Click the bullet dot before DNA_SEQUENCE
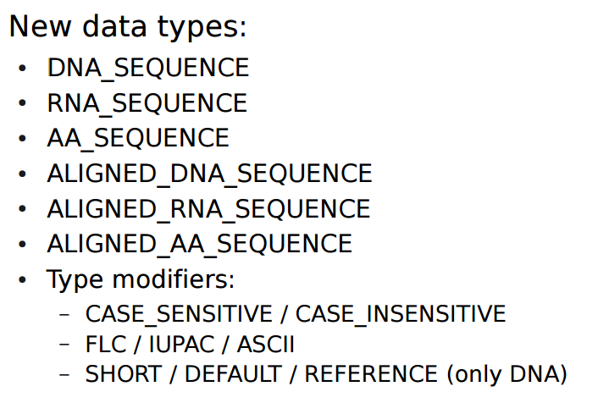 pyautogui.click(x=22, y=68)
